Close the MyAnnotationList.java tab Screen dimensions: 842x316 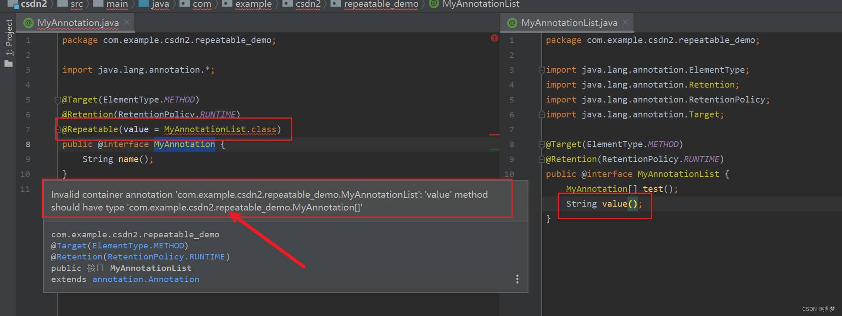625,23
